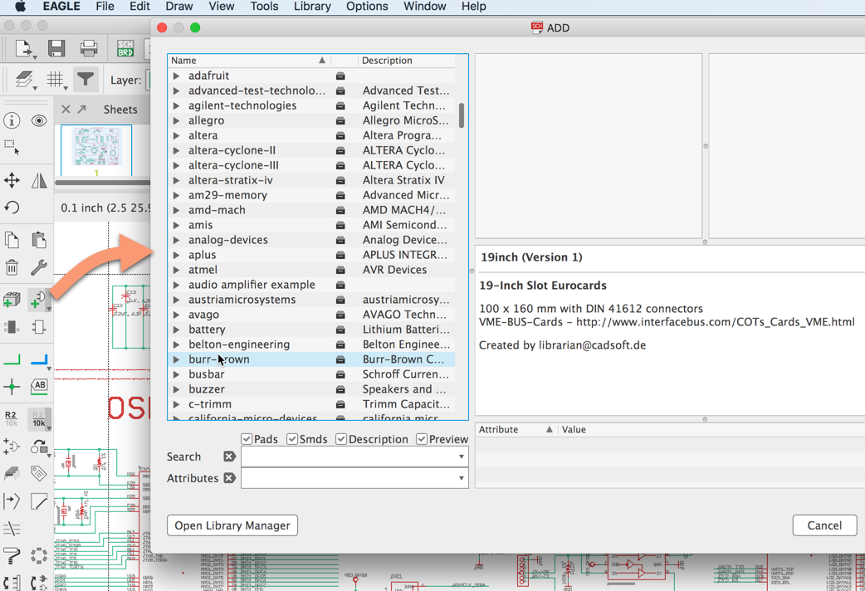Toggle the Preview checkbox
865x591 pixels.
pyautogui.click(x=420, y=438)
